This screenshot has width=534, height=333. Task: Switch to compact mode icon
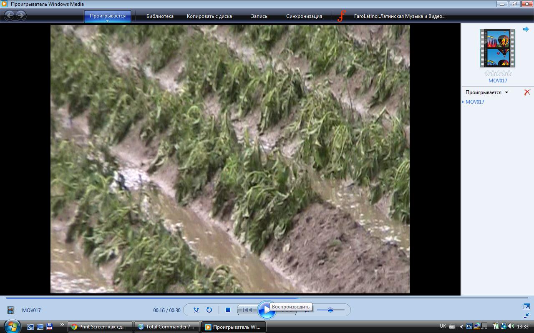[526, 315]
